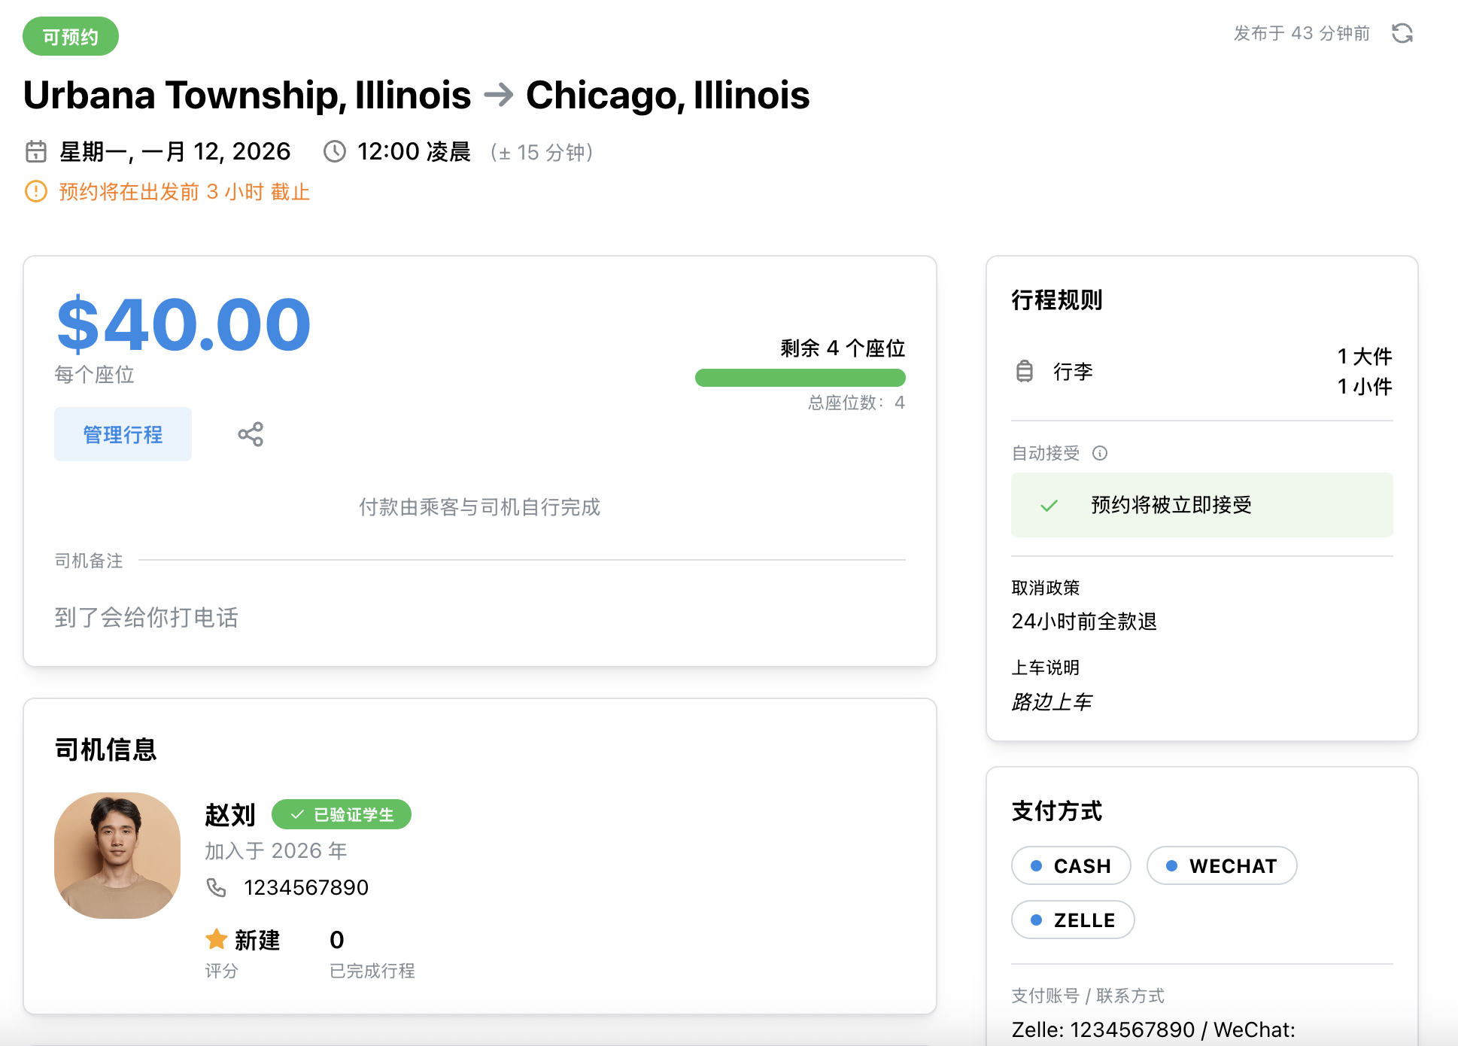Click the phone icon next to driver number
Viewport: 1458px width, 1046px height.
(217, 887)
